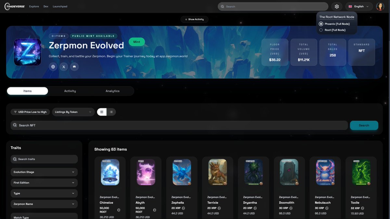This screenshot has width=390, height=219.
Task: Click the XRP token icon on Zephella card
Action: coord(183,208)
